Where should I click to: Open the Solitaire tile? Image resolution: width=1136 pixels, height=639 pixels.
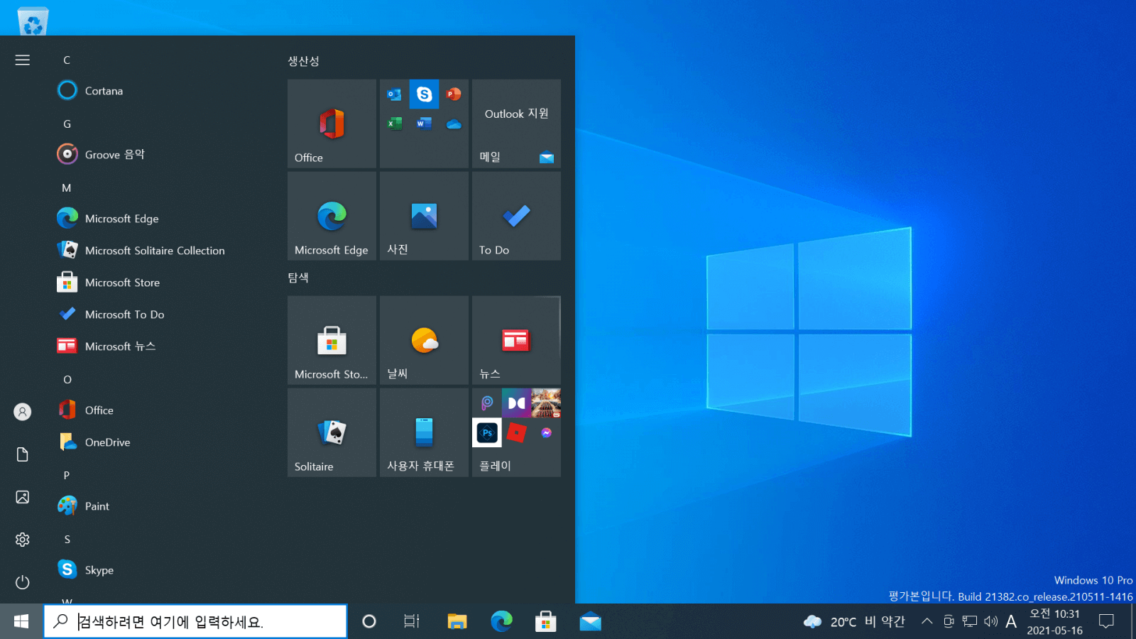pyautogui.click(x=332, y=432)
